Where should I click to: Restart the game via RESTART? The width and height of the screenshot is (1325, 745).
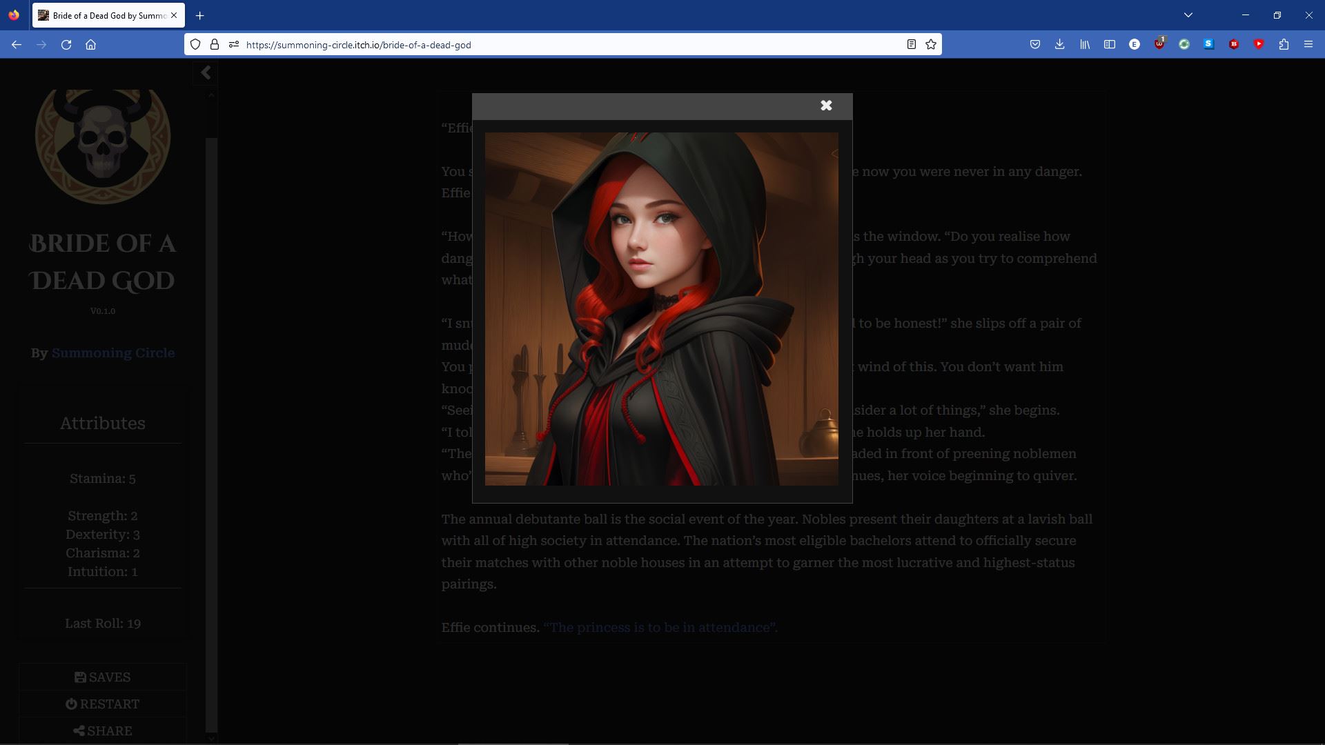coord(102,704)
